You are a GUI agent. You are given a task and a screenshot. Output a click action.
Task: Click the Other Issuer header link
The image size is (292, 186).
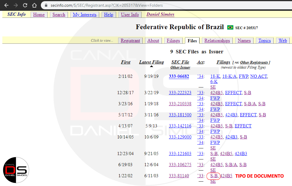tap(180, 67)
